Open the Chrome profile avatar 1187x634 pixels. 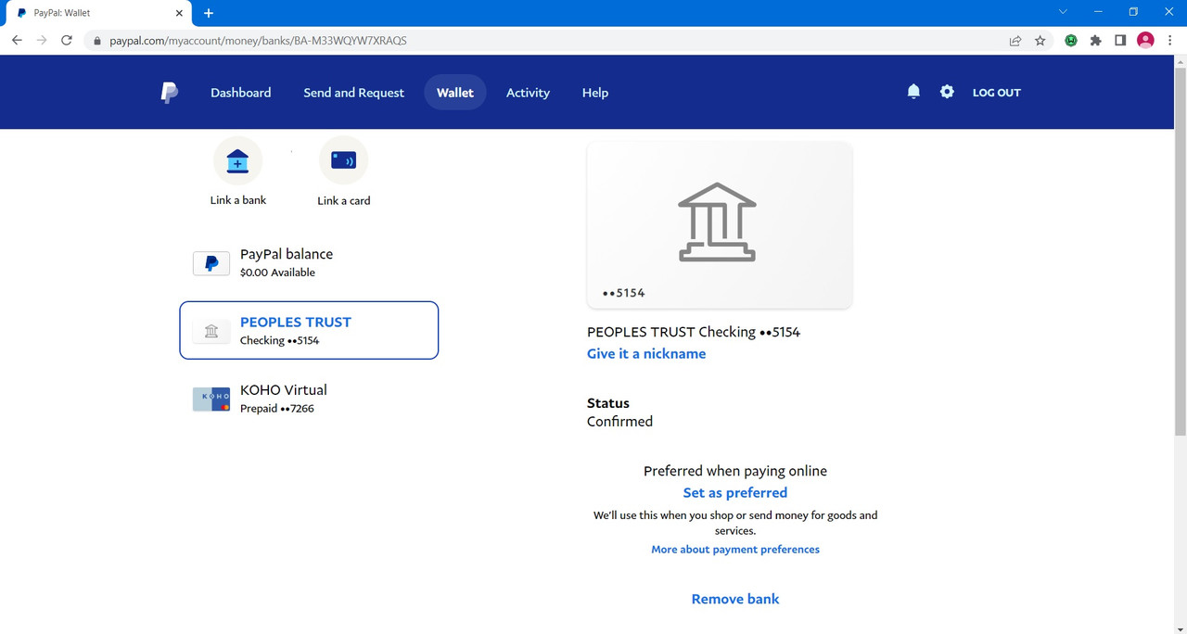pos(1145,40)
